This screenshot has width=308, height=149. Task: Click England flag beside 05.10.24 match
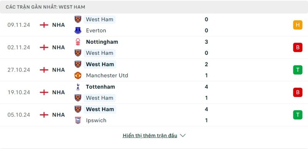tap(44, 115)
